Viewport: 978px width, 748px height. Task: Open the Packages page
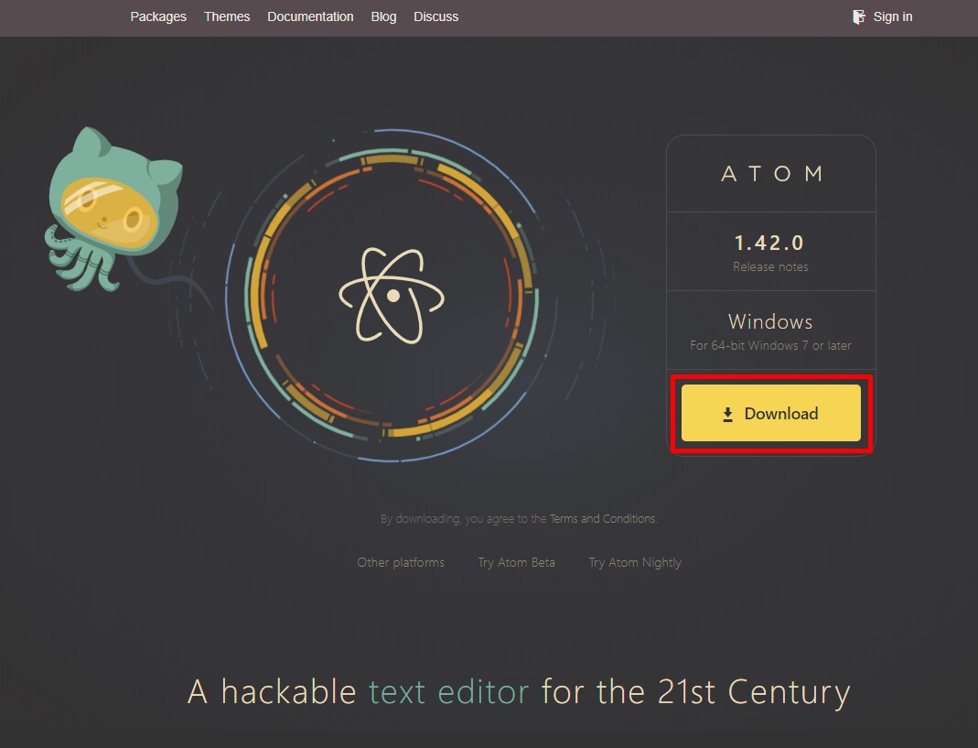click(x=157, y=16)
